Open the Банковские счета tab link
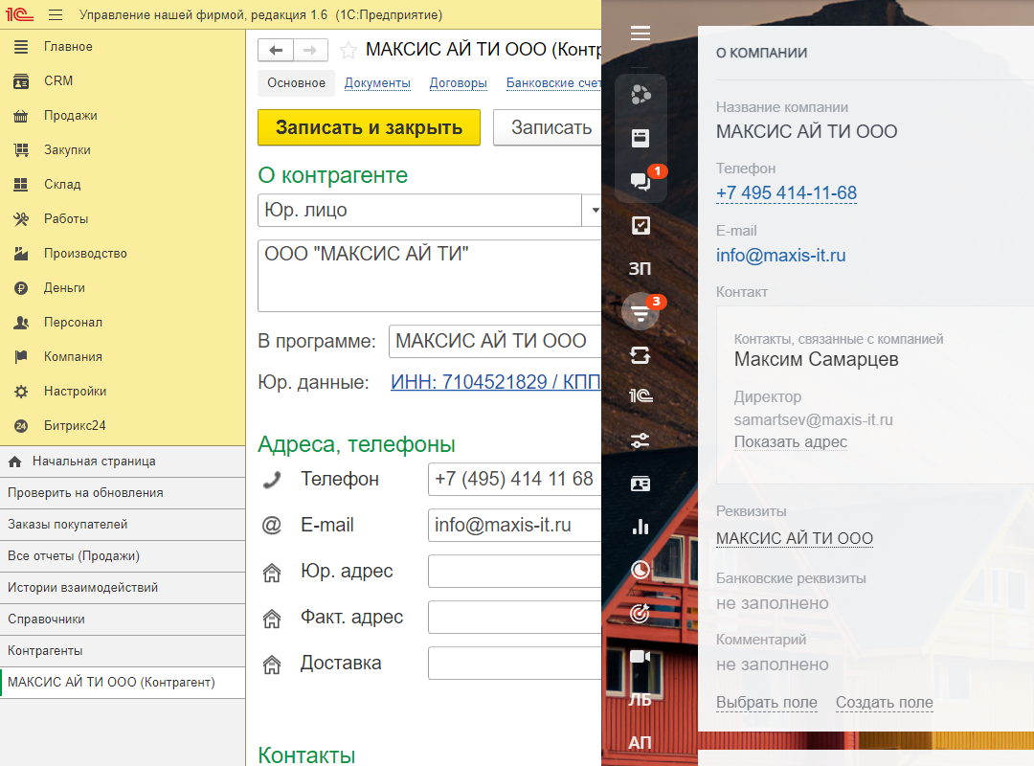Image resolution: width=1034 pixels, height=766 pixels. click(x=553, y=83)
